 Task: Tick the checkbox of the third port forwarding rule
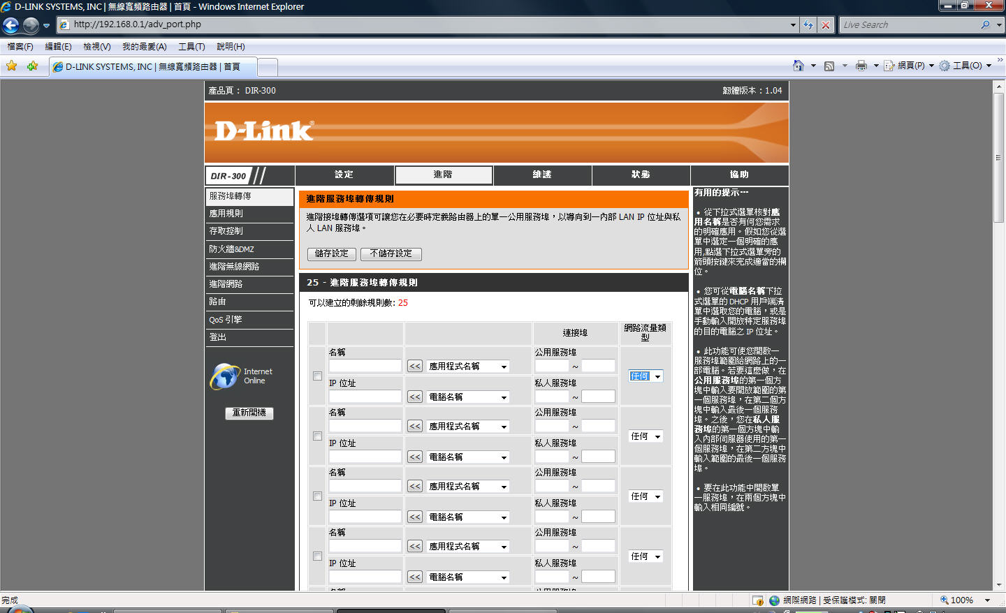(x=317, y=496)
